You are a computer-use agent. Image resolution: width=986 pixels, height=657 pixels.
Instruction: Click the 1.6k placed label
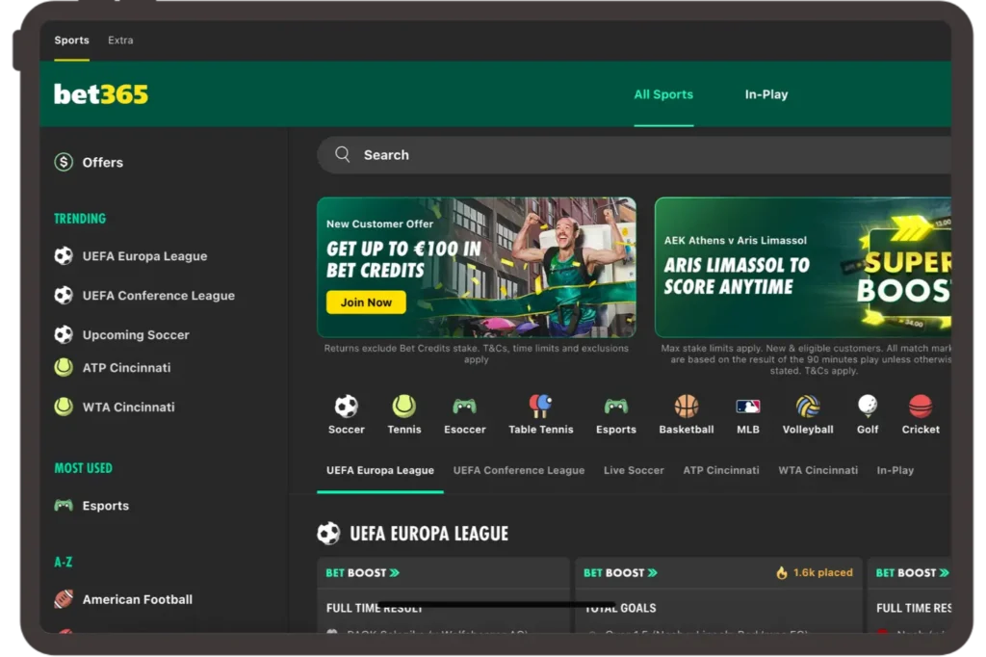pos(822,572)
